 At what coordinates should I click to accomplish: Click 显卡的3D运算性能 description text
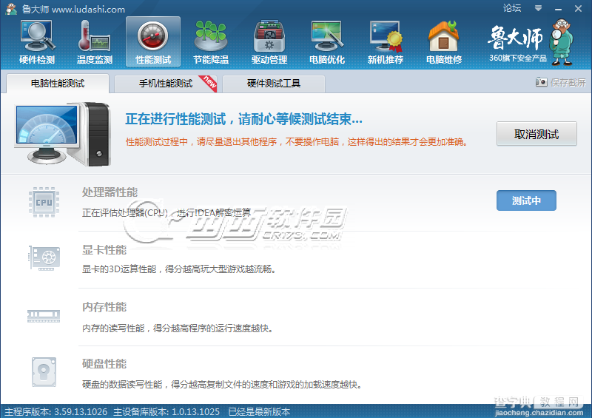point(179,269)
